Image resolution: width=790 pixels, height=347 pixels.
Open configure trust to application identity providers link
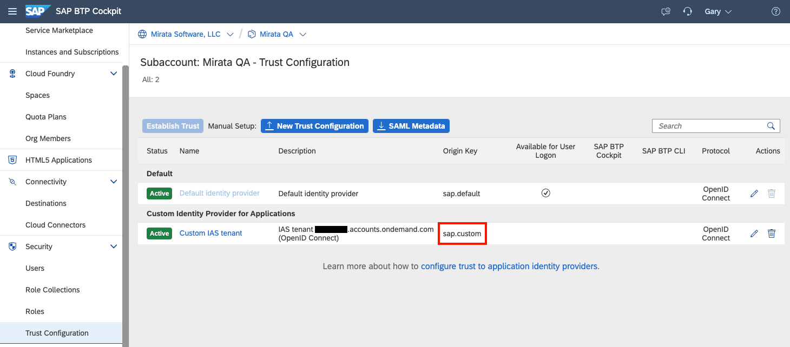pos(509,266)
